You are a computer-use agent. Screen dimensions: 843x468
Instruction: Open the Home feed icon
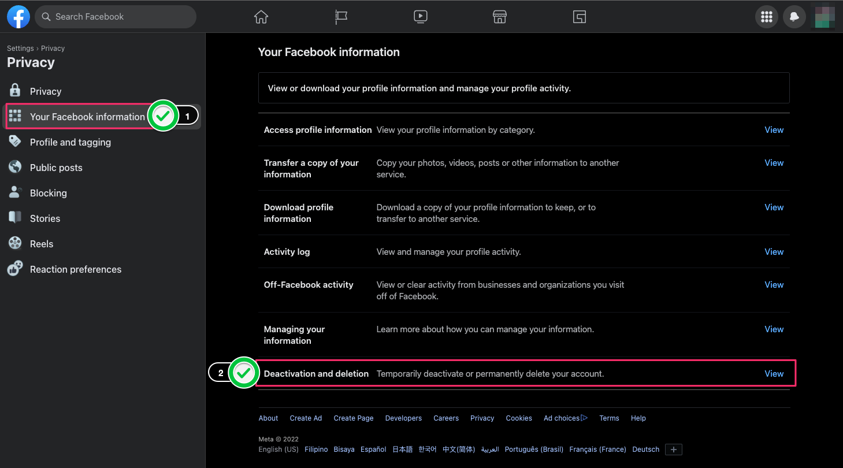pyautogui.click(x=261, y=17)
